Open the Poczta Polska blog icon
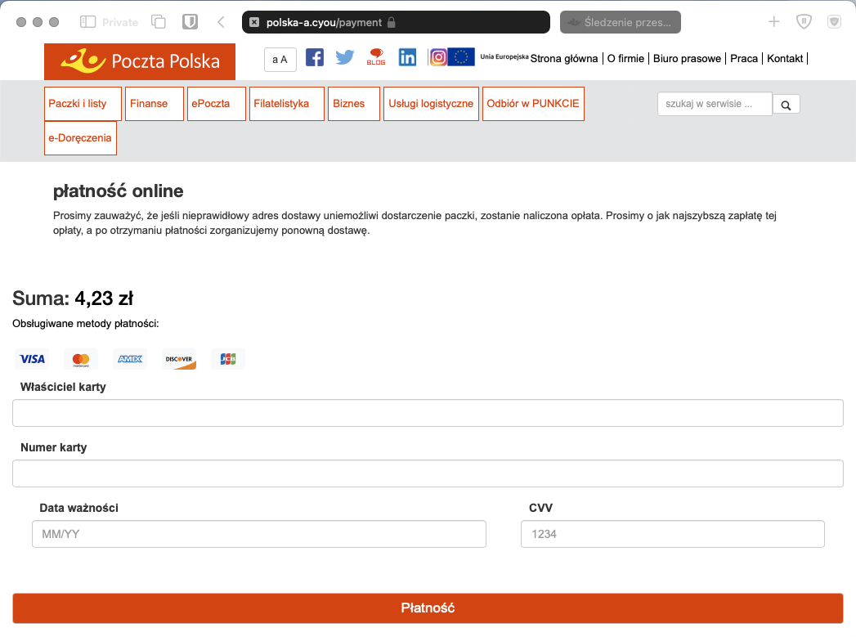Image resolution: width=856 pixels, height=637 pixels. tap(376, 57)
